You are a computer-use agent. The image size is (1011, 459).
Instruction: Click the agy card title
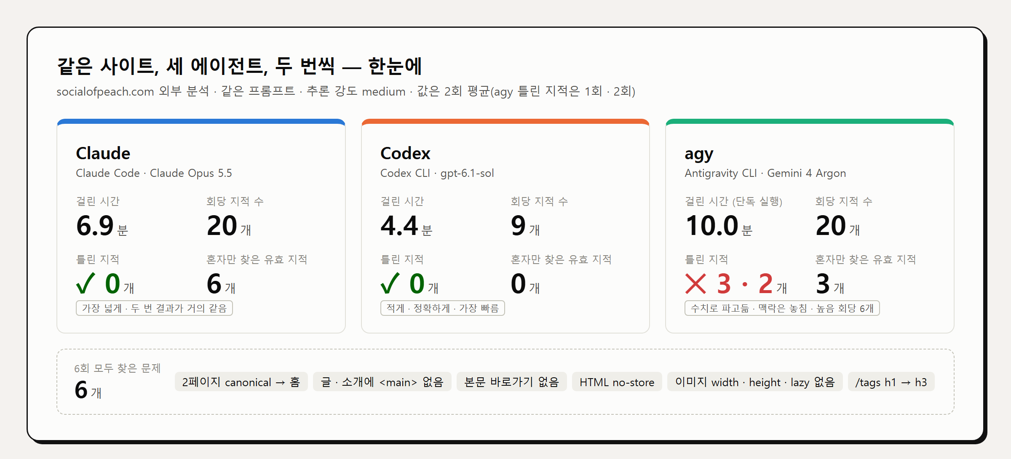[699, 155]
